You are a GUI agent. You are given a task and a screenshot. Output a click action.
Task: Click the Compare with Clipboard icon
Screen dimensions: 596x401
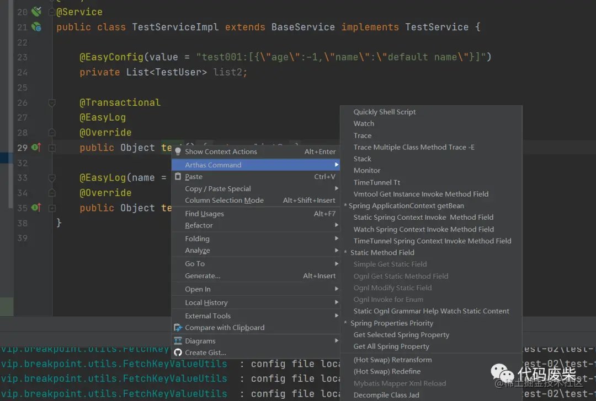(178, 327)
